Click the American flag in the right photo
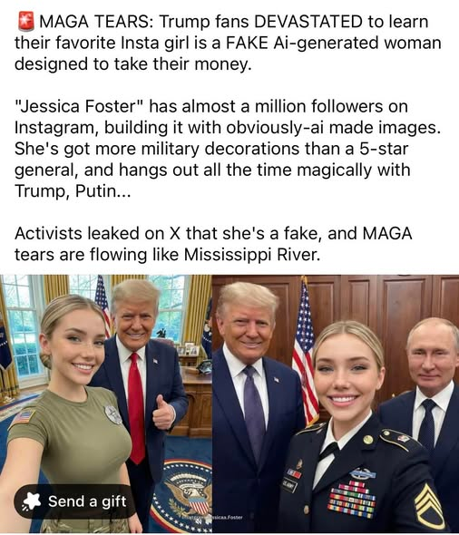Viewport: 459px width, 535px height. (305, 352)
